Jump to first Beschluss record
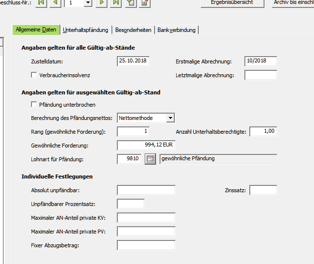The image size is (314, 264). click(x=41, y=3)
